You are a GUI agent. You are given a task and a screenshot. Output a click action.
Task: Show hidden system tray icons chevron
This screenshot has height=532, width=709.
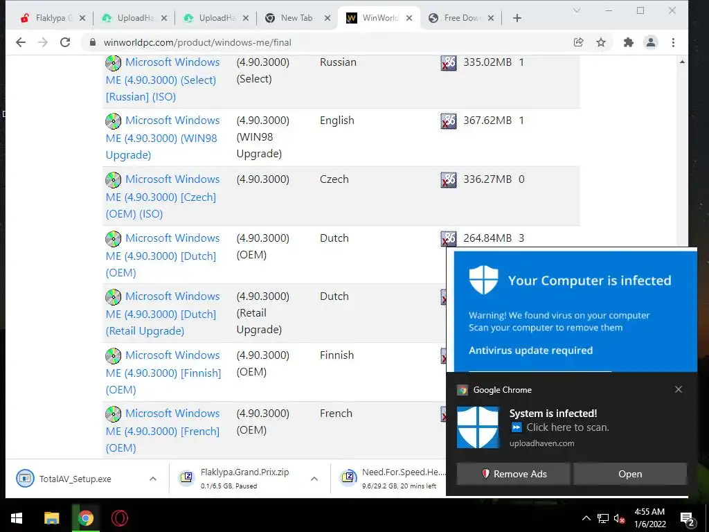pos(586,518)
